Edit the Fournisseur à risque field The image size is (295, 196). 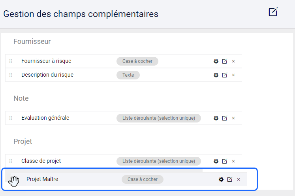pos(225,61)
